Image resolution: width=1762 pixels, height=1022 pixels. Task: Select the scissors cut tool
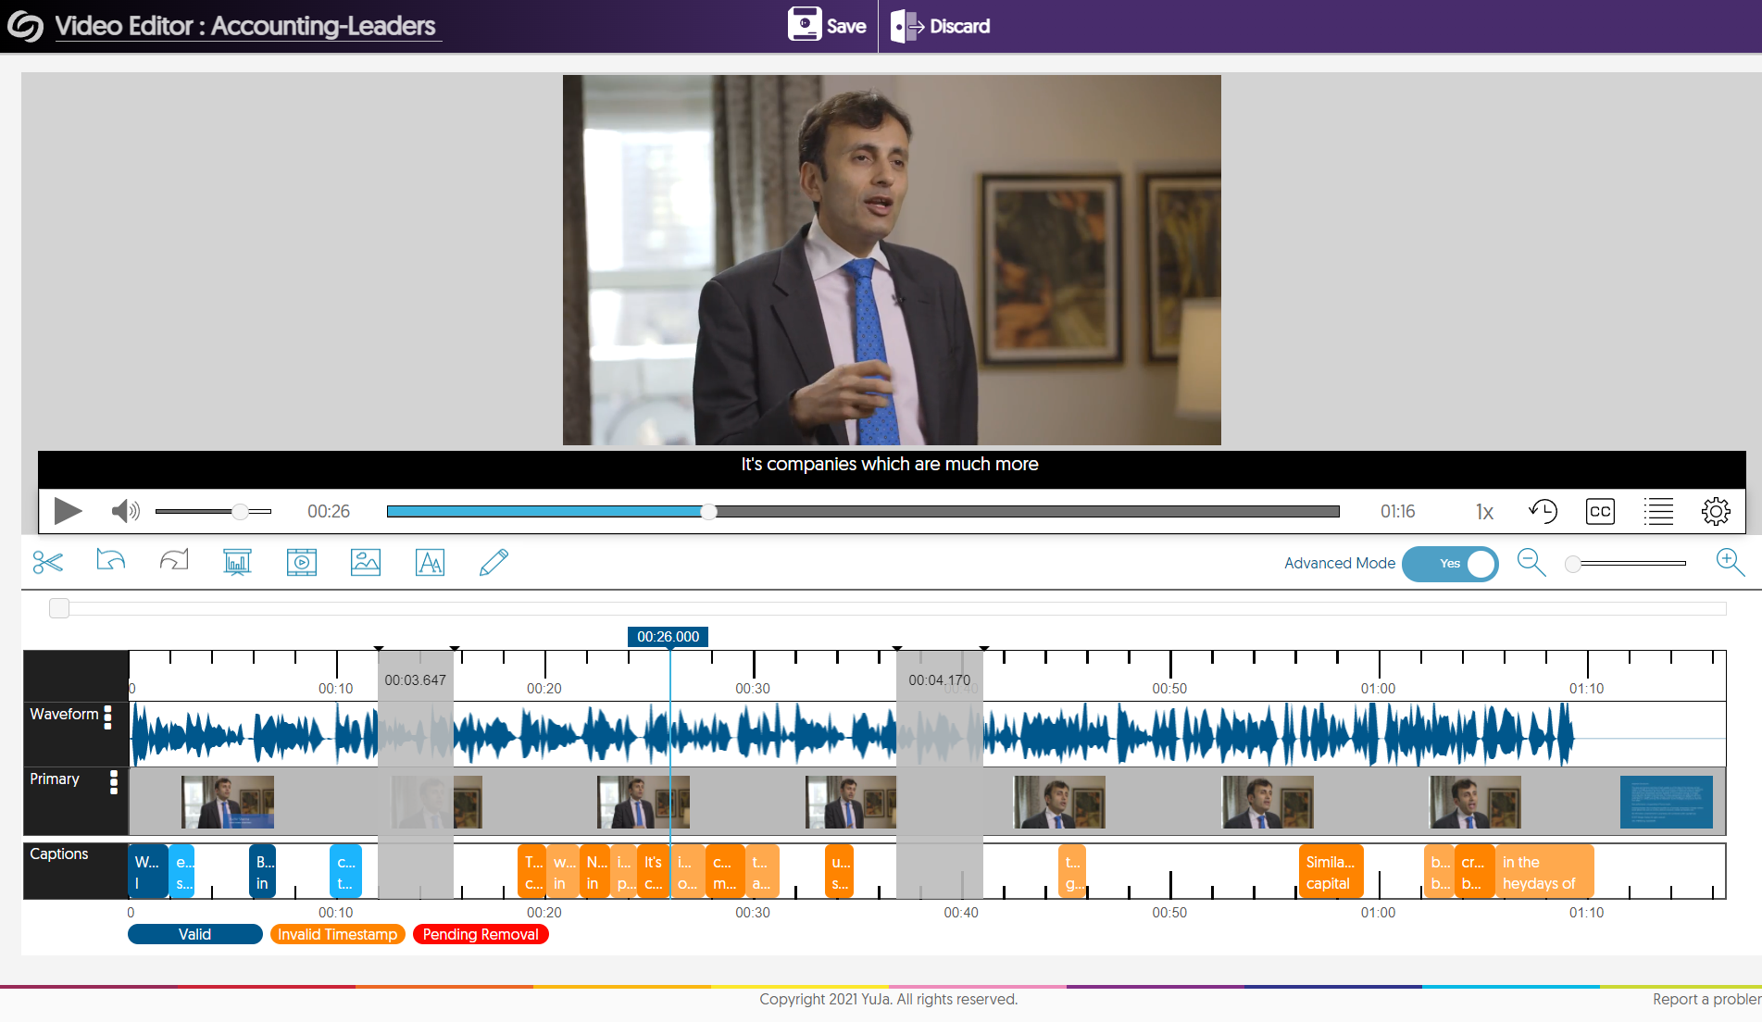pos(47,562)
